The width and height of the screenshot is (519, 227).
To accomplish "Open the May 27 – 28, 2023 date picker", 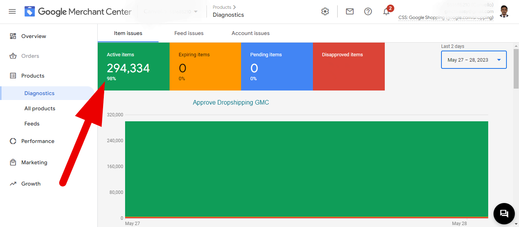I will (473, 60).
